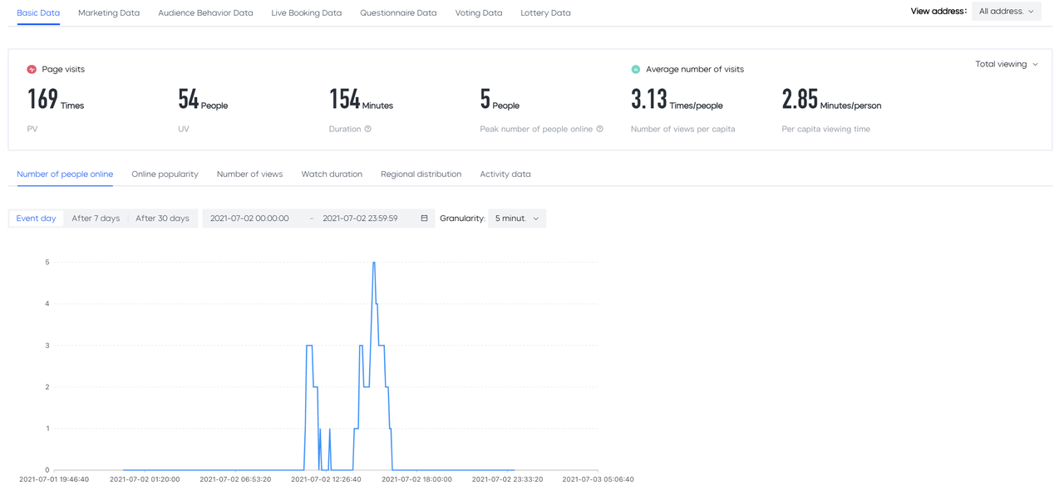The width and height of the screenshot is (1064, 501).
Task: Click the end date 2021-07-02 23:59:59 field
Action: pyautogui.click(x=360, y=219)
